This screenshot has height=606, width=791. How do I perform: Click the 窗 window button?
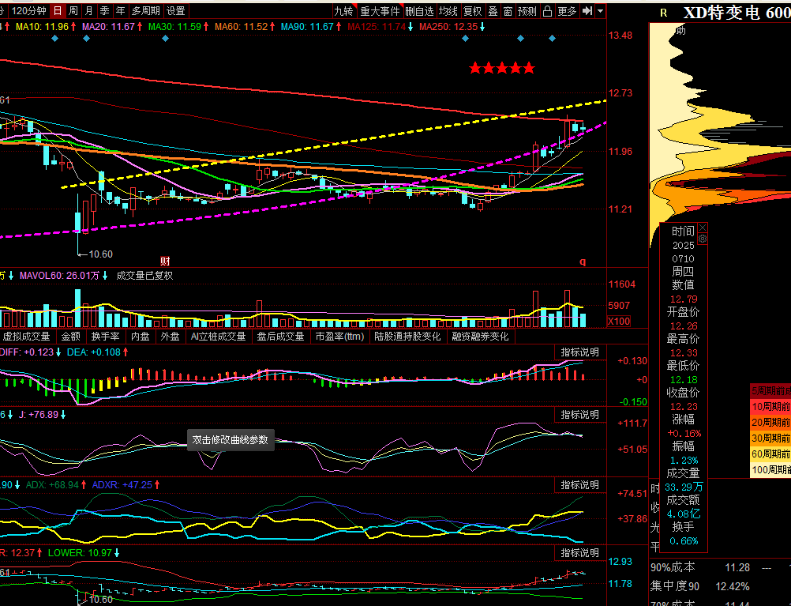[x=508, y=11]
